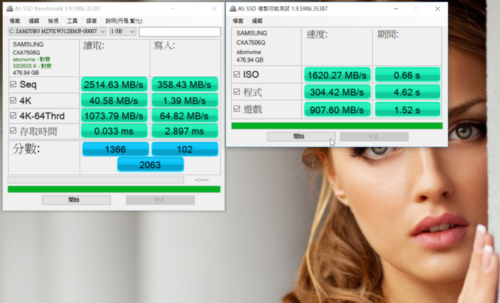Screen dimensions: 500x303
Task: Uncheck the 4K-64Thrd test checkbox
Action: point(13,116)
